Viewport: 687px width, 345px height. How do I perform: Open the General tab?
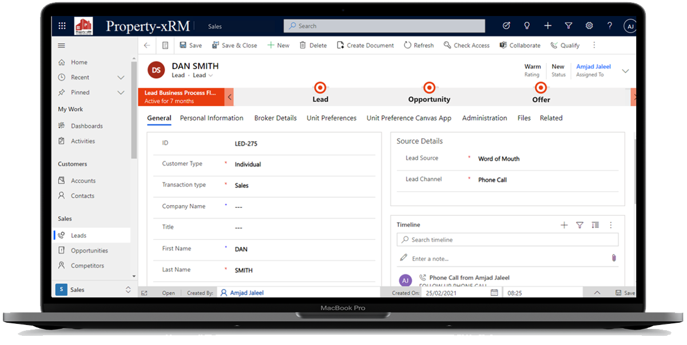pyautogui.click(x=159, y=118)
